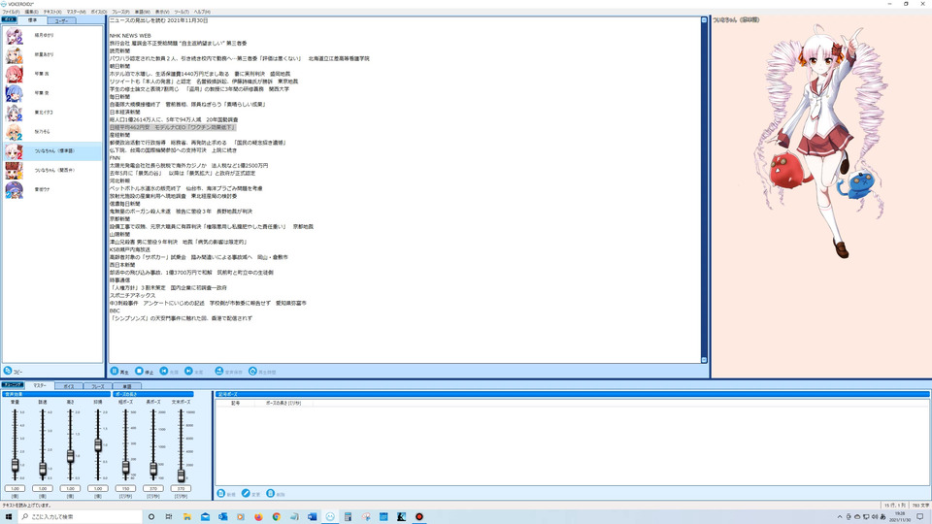Open the ヘルプ menu
This screenshot has height=524, width=932.
tap(202, 12)
